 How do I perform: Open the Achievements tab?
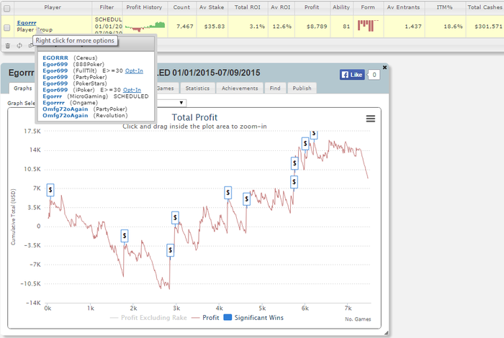(240, 88)
